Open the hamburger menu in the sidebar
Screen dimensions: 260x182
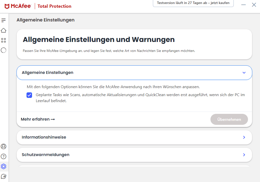point(4,20)
